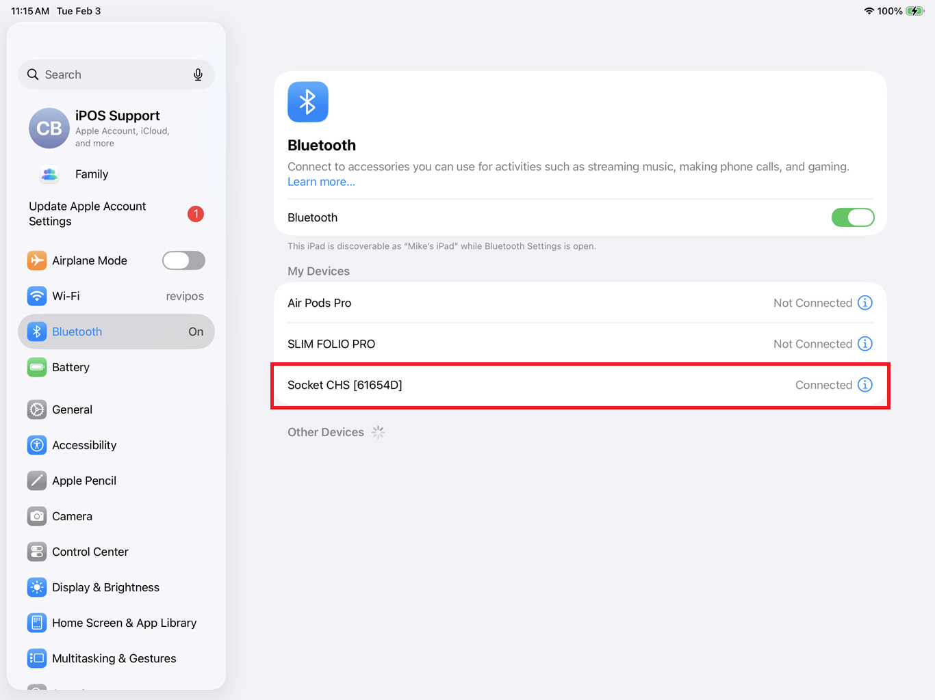Image resolution: width=935 pixels, height=700 pixels.
Task: Open Display & Brightness settings
Action: click(x=116, y=587)
